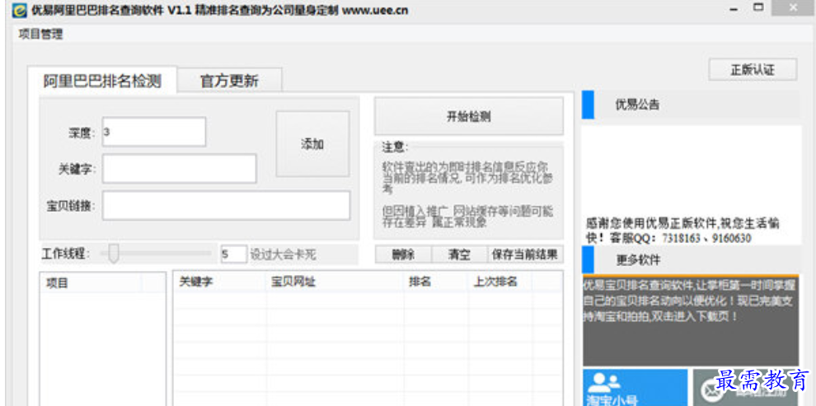Click the 正版认证 button
The width and height of the screenshot is (816, 406).
point(753,70)
